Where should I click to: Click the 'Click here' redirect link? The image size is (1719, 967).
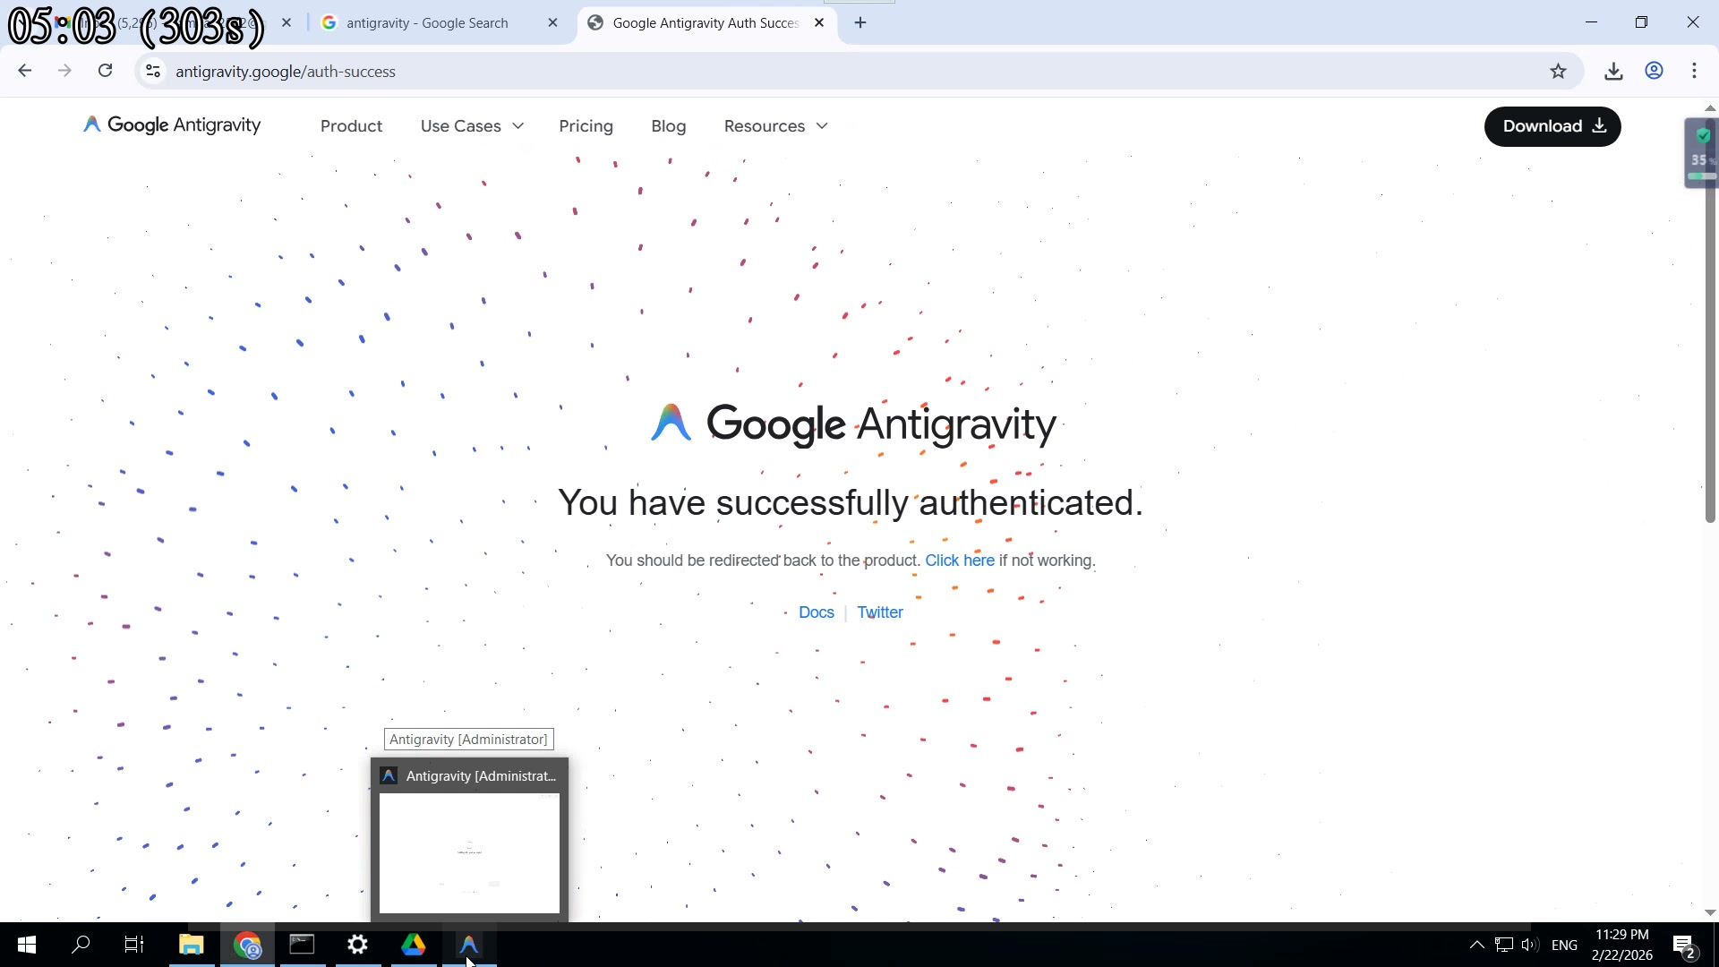tap(959, 561)
